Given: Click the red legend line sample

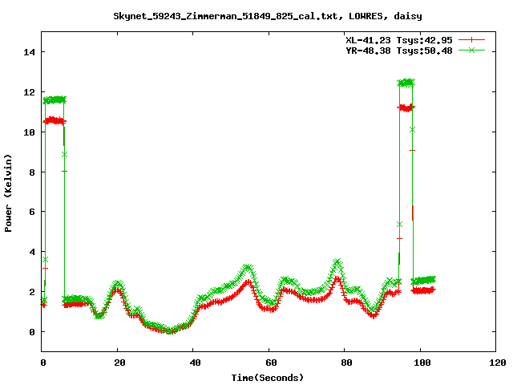Looking at the screenshot, I should point(471,40).
